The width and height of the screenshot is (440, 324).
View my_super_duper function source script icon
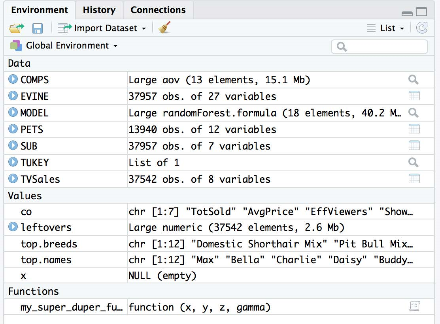(x=414, y=306)
